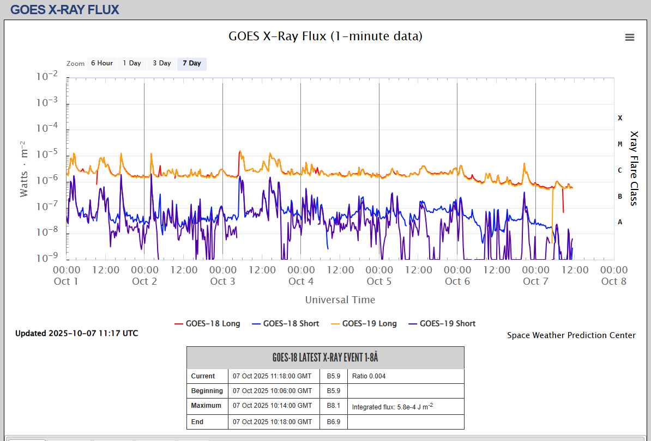Select the Maximum row B8.1 value

(333, 406)
